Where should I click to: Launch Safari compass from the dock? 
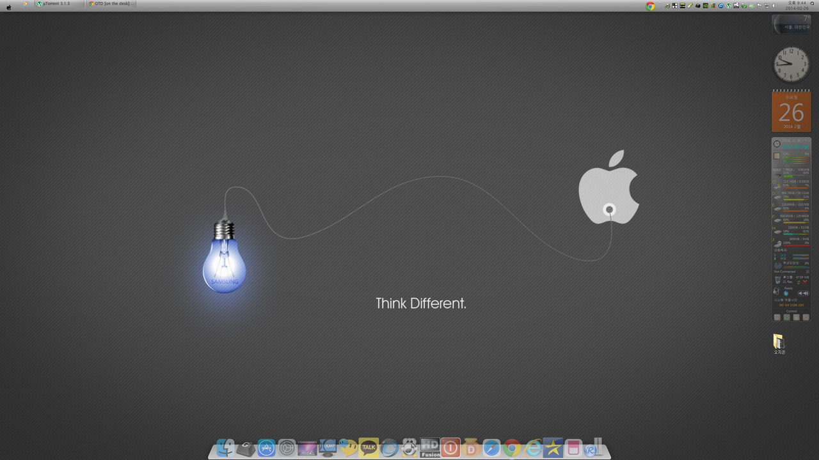tap(491, 448)
